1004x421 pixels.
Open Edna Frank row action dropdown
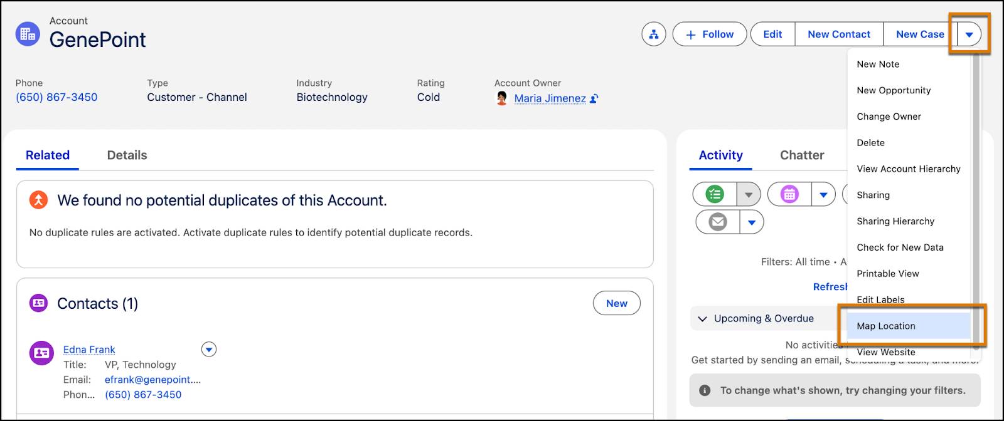coord(209,349)
